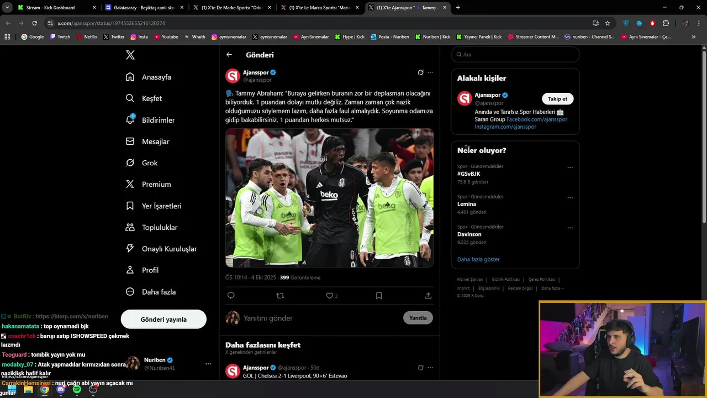The width and height of the screenshot is (707, 398).
Task: Open the Chrome extensions puzzle icon
Action: point(666,23)
